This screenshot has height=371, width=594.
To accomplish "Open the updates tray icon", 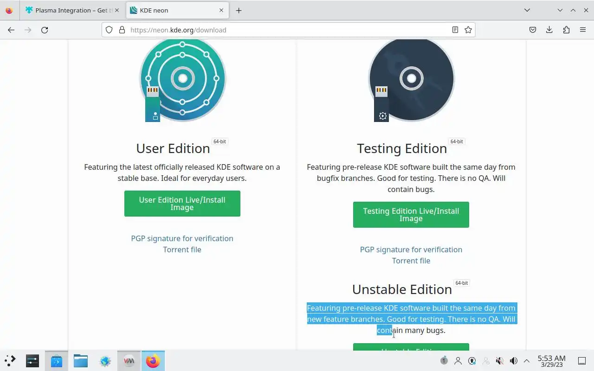I will coord(472,361).
